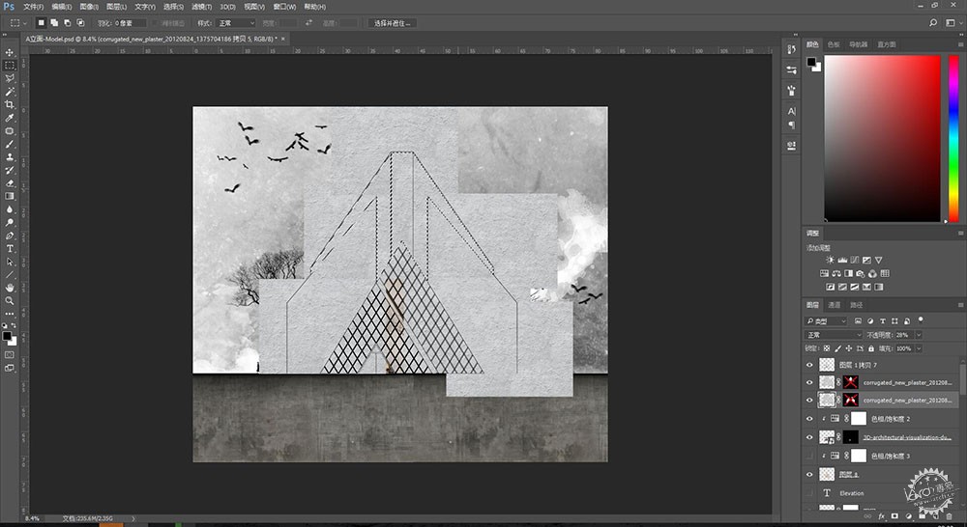The width and height of the screenshot is (967, 527).
Task: Select the Gradient tool
Action: (10, 196)
